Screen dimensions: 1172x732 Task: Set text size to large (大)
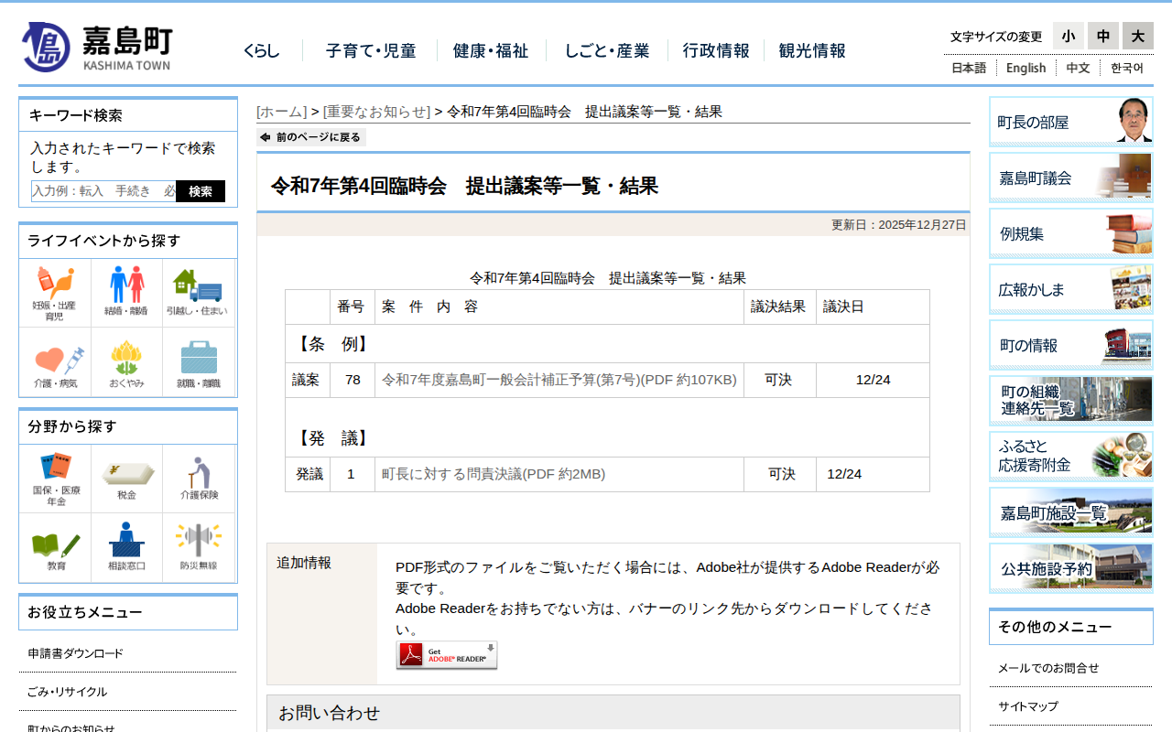click(x=1137, y=36)
